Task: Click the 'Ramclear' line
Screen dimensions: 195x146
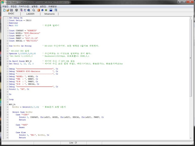Action: click(x=13, y=23)
